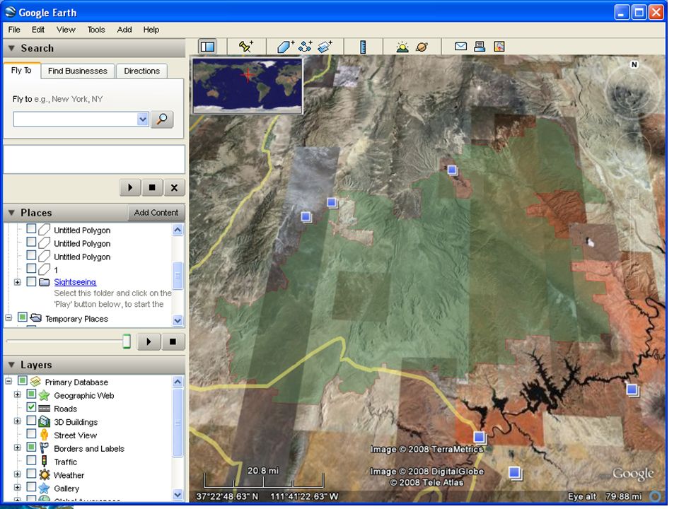Click into the Fly To input field
This screenshot has height=509, width=679.
76,119
